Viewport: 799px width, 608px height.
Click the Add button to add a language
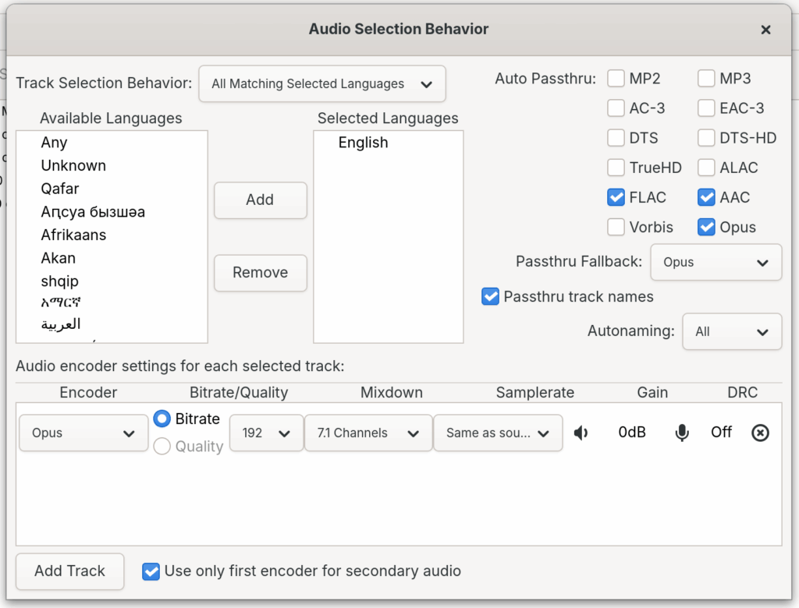pos(260,200)
